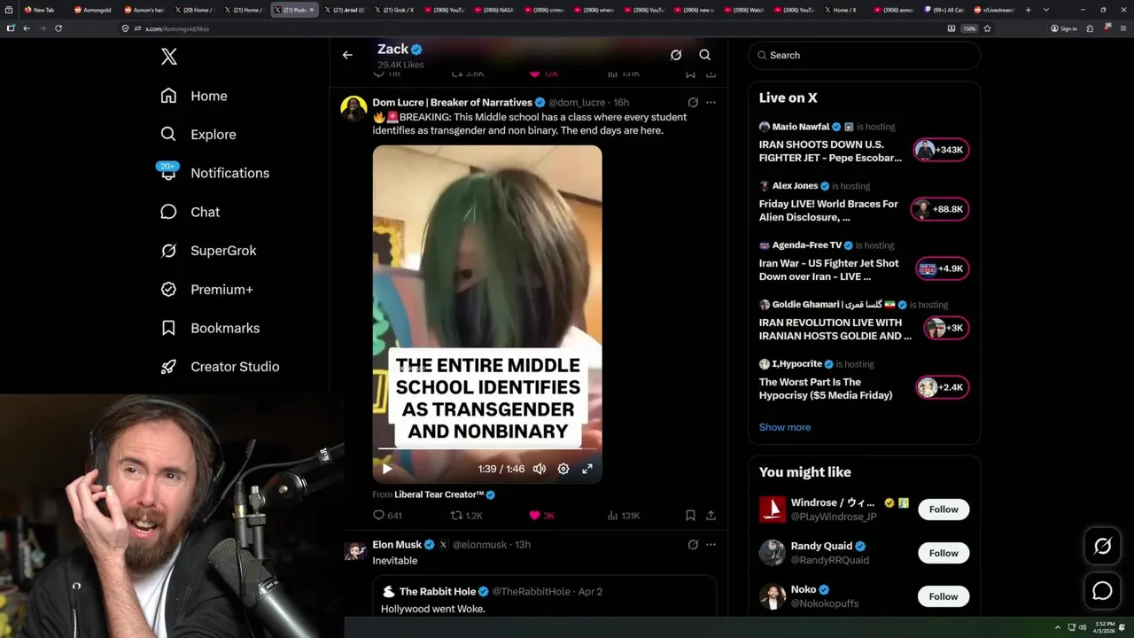This screenshot has height=638, width=1134.
Task: Switch to the Asmongold browser tab
Action: point(93,10)
